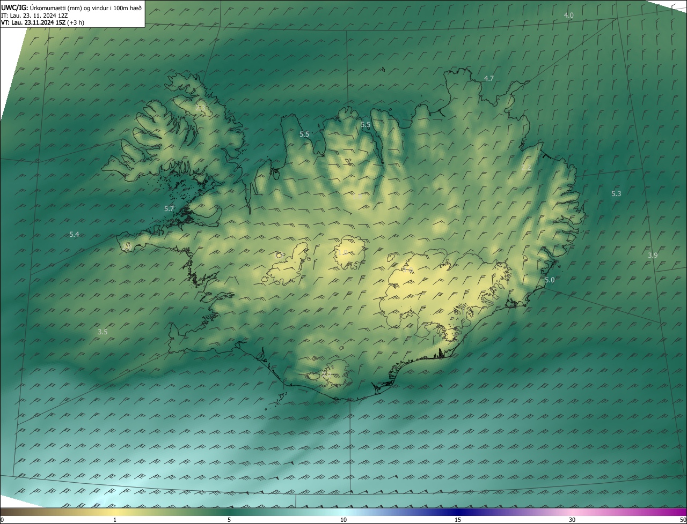
Task: Click the color scale tick label '30'
Action: [x=572, y=520]
